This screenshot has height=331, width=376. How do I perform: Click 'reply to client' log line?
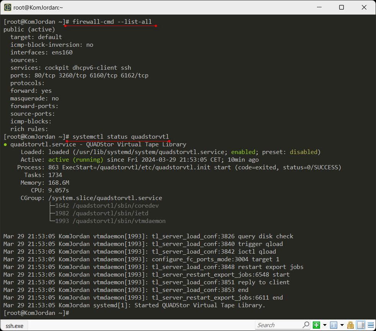coord(146,282)
